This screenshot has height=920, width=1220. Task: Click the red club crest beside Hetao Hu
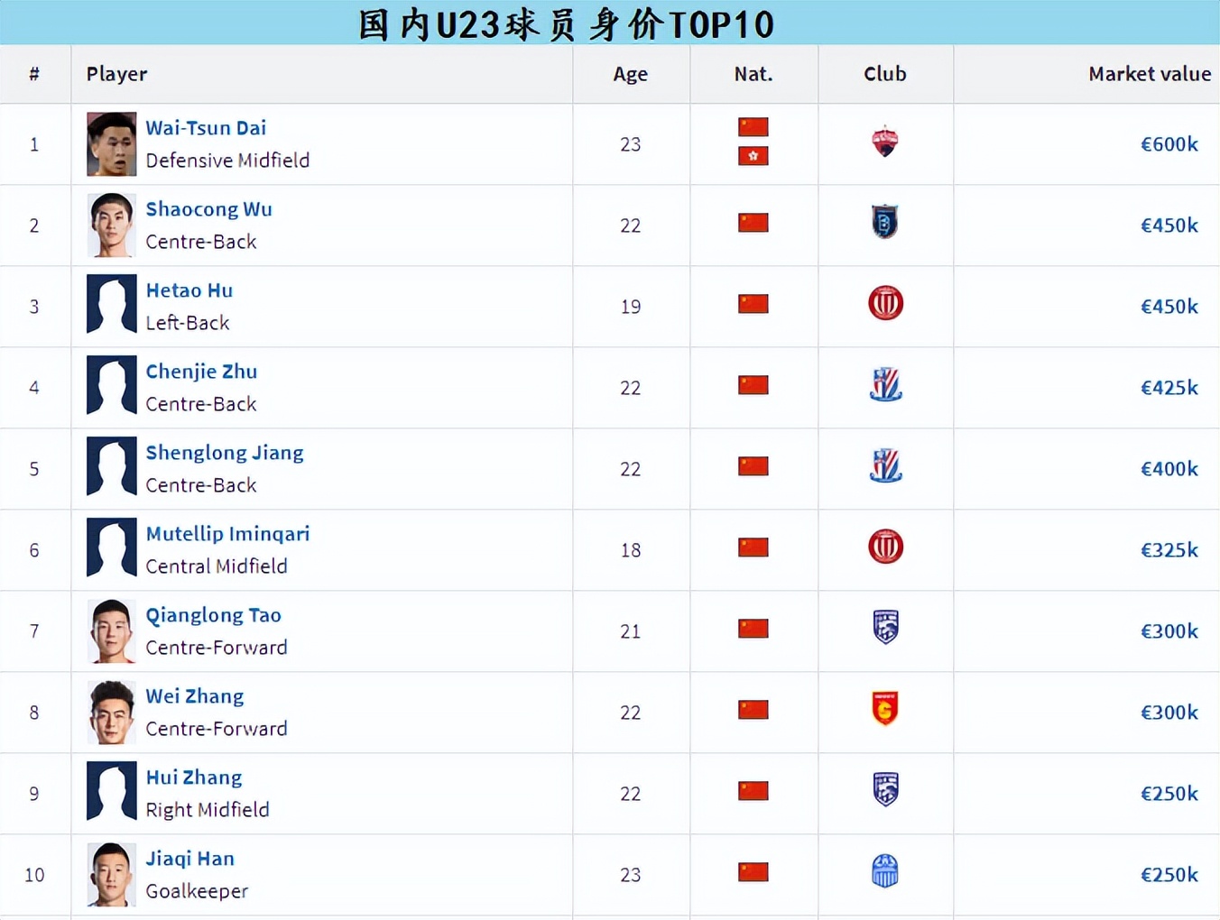885,304
